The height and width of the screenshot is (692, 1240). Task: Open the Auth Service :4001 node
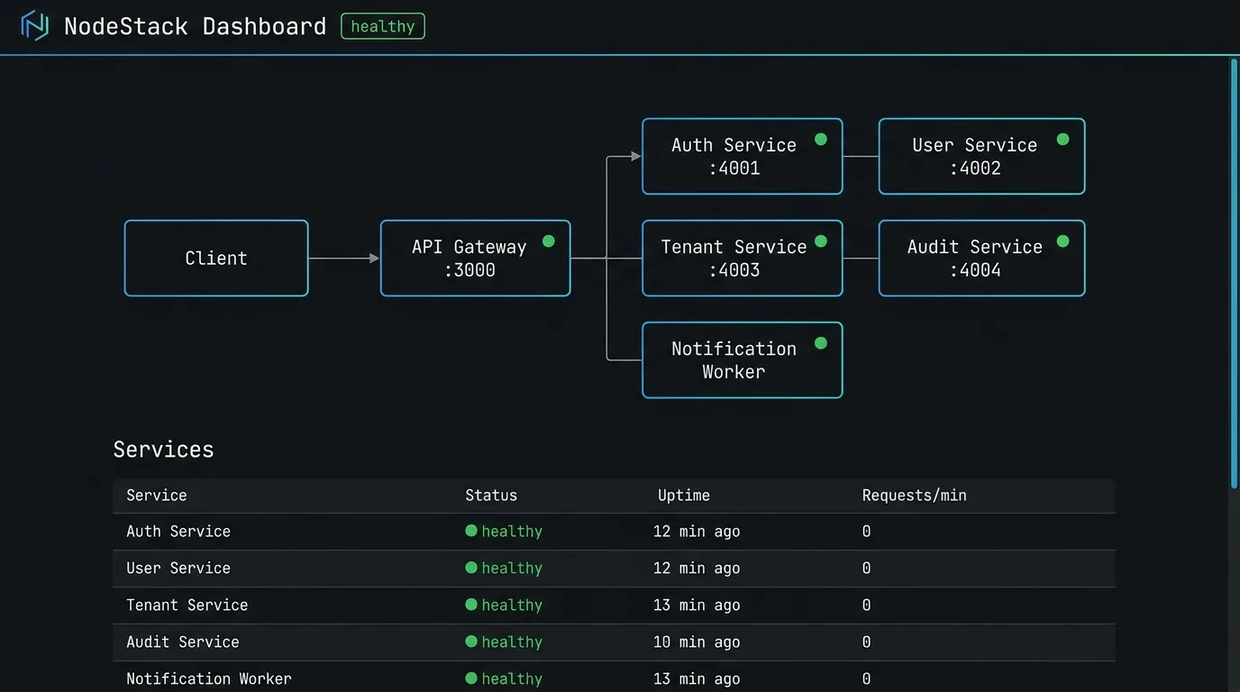pyautogui.click(x=743, y=156)
